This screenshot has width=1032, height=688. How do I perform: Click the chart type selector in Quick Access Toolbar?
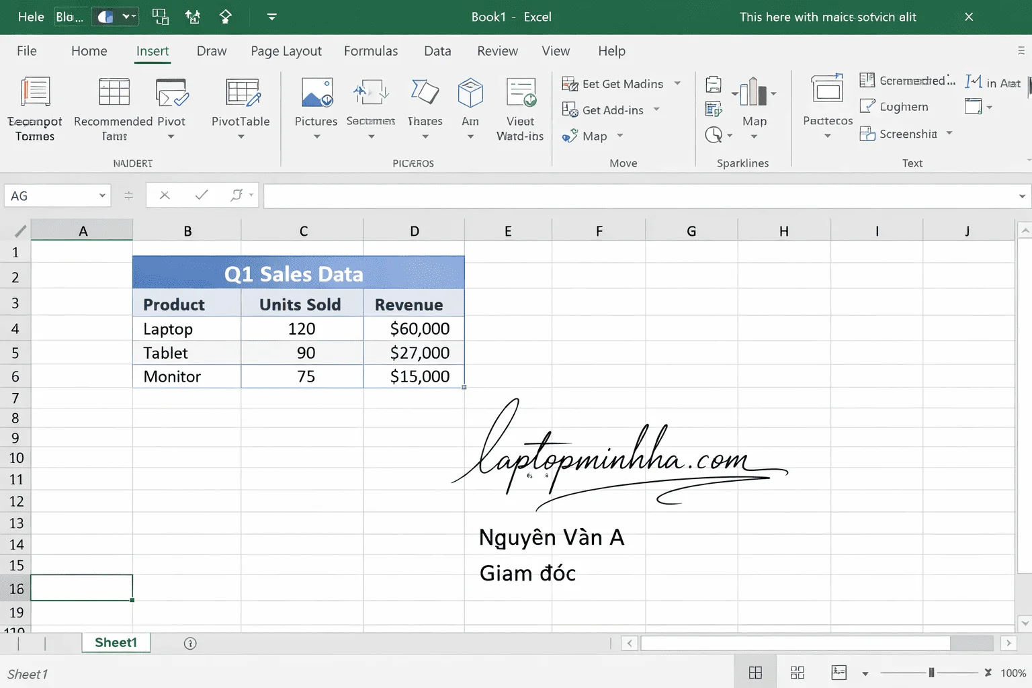114,17
